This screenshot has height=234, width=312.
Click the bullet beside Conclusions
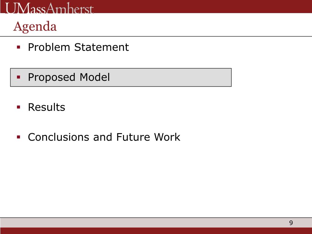point(19,137)
